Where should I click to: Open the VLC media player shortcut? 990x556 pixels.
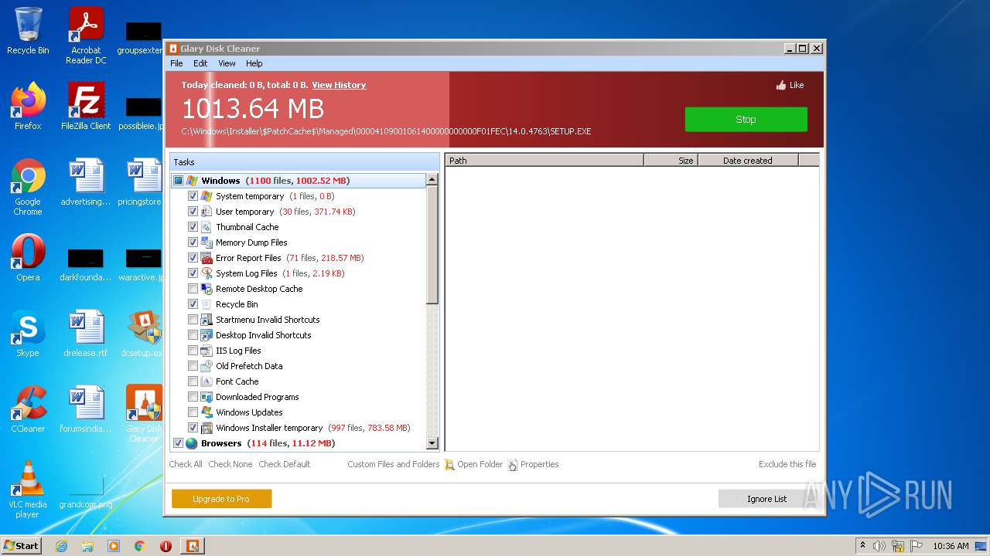tap(28, 490)
